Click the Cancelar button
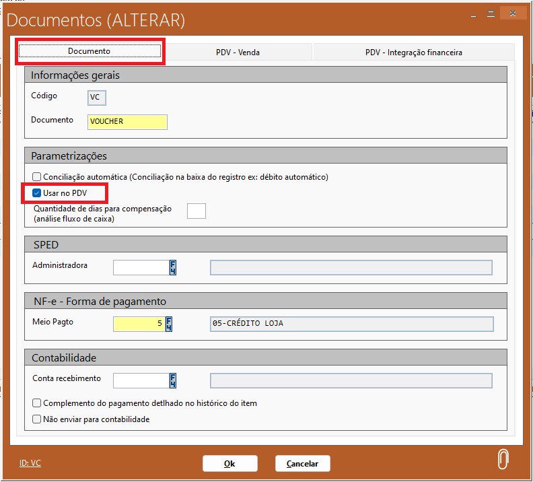This screenshot has height=482, width=533. 302,464
